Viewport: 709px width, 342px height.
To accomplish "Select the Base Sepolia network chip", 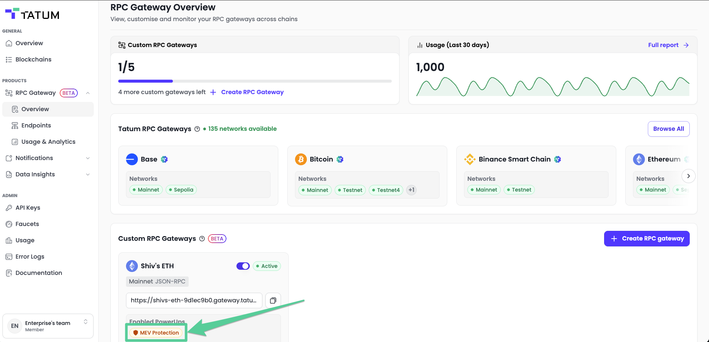I will pos(181,190).
